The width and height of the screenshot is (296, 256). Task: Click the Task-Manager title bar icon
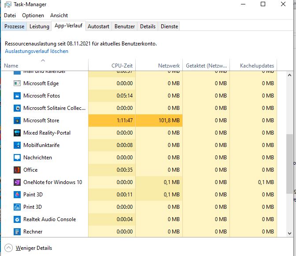(x=8, y=4)
